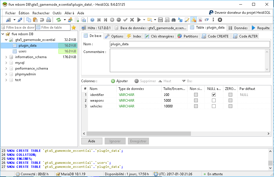The image size is (274, 177).
Task: Go to last row icon
Action: pos(105,20)
